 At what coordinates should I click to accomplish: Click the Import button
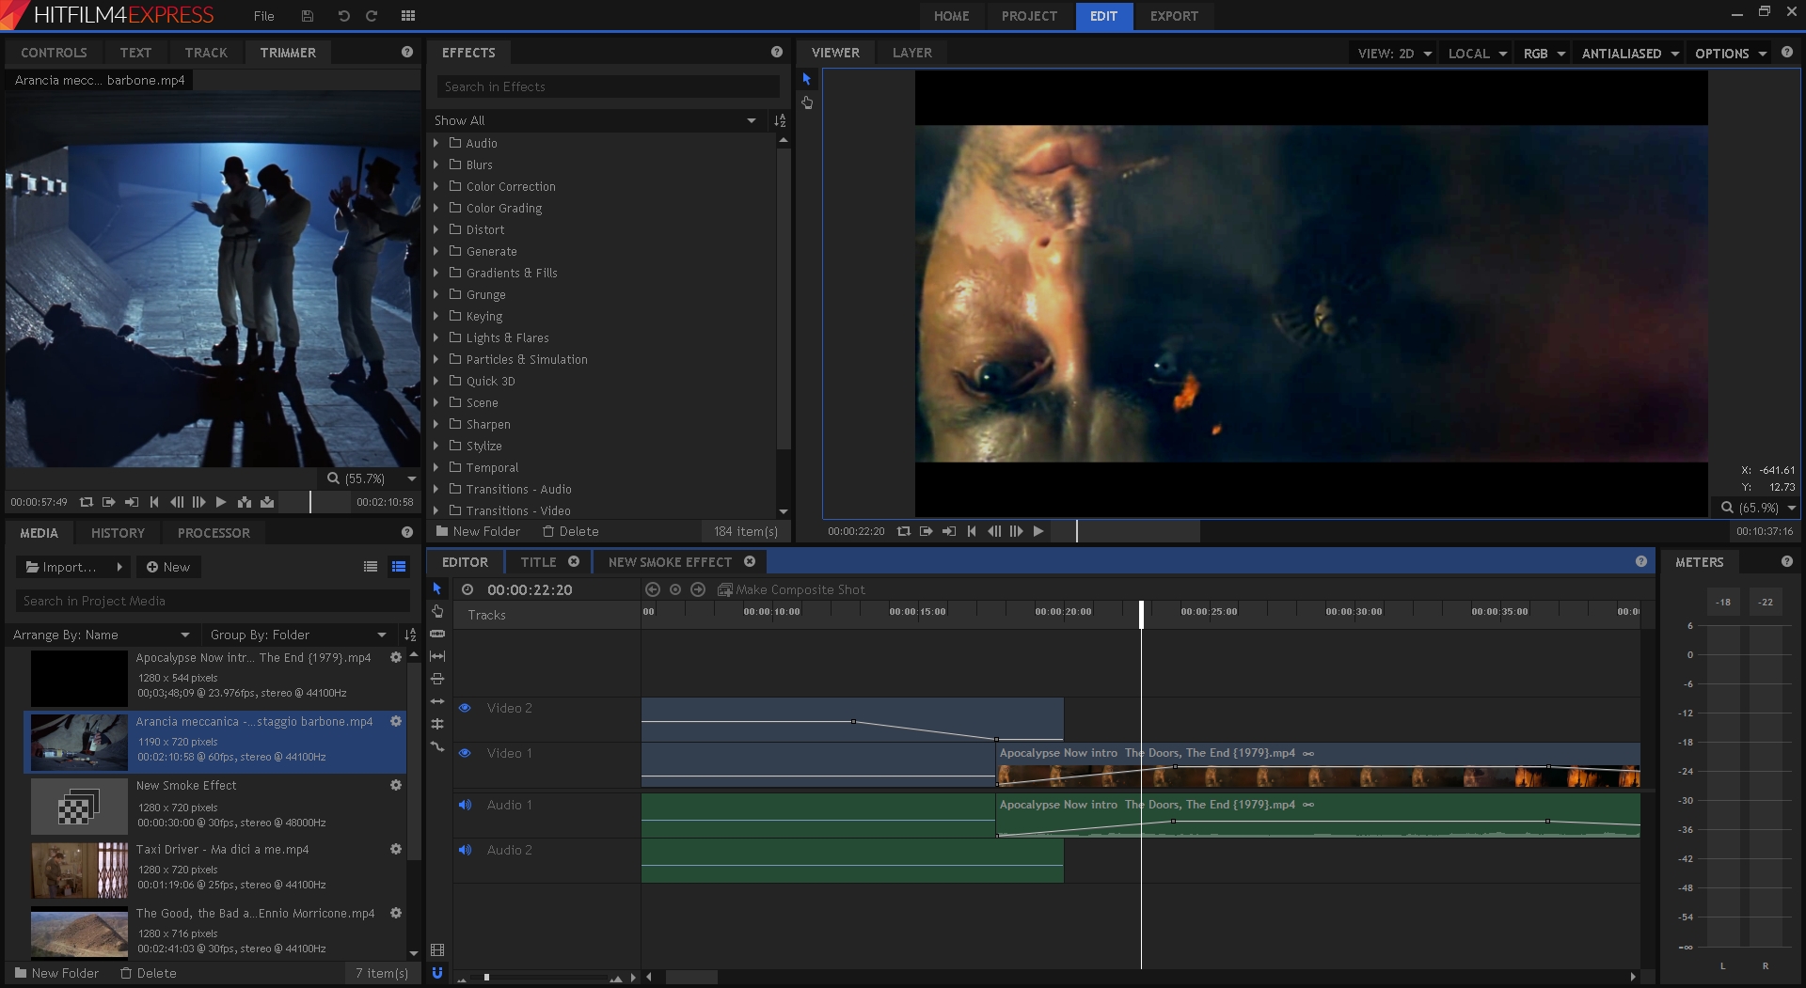pyautogui.click(x=71, y=567)
